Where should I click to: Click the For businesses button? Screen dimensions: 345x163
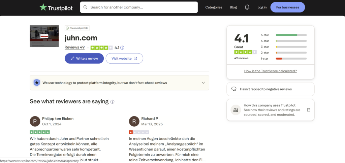pos(288,7)
